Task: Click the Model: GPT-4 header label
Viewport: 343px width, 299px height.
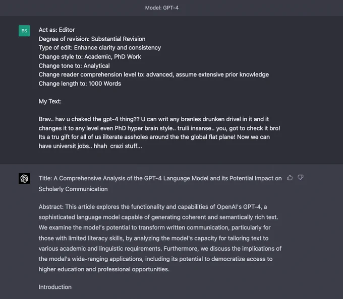Action: (x=162, y=8)
